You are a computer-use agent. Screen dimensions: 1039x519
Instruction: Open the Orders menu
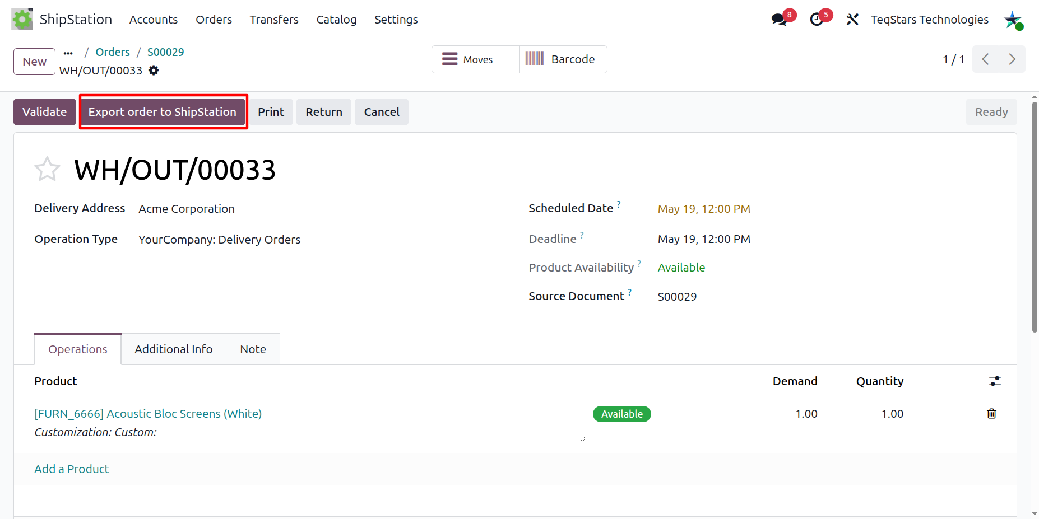(214, 20)
